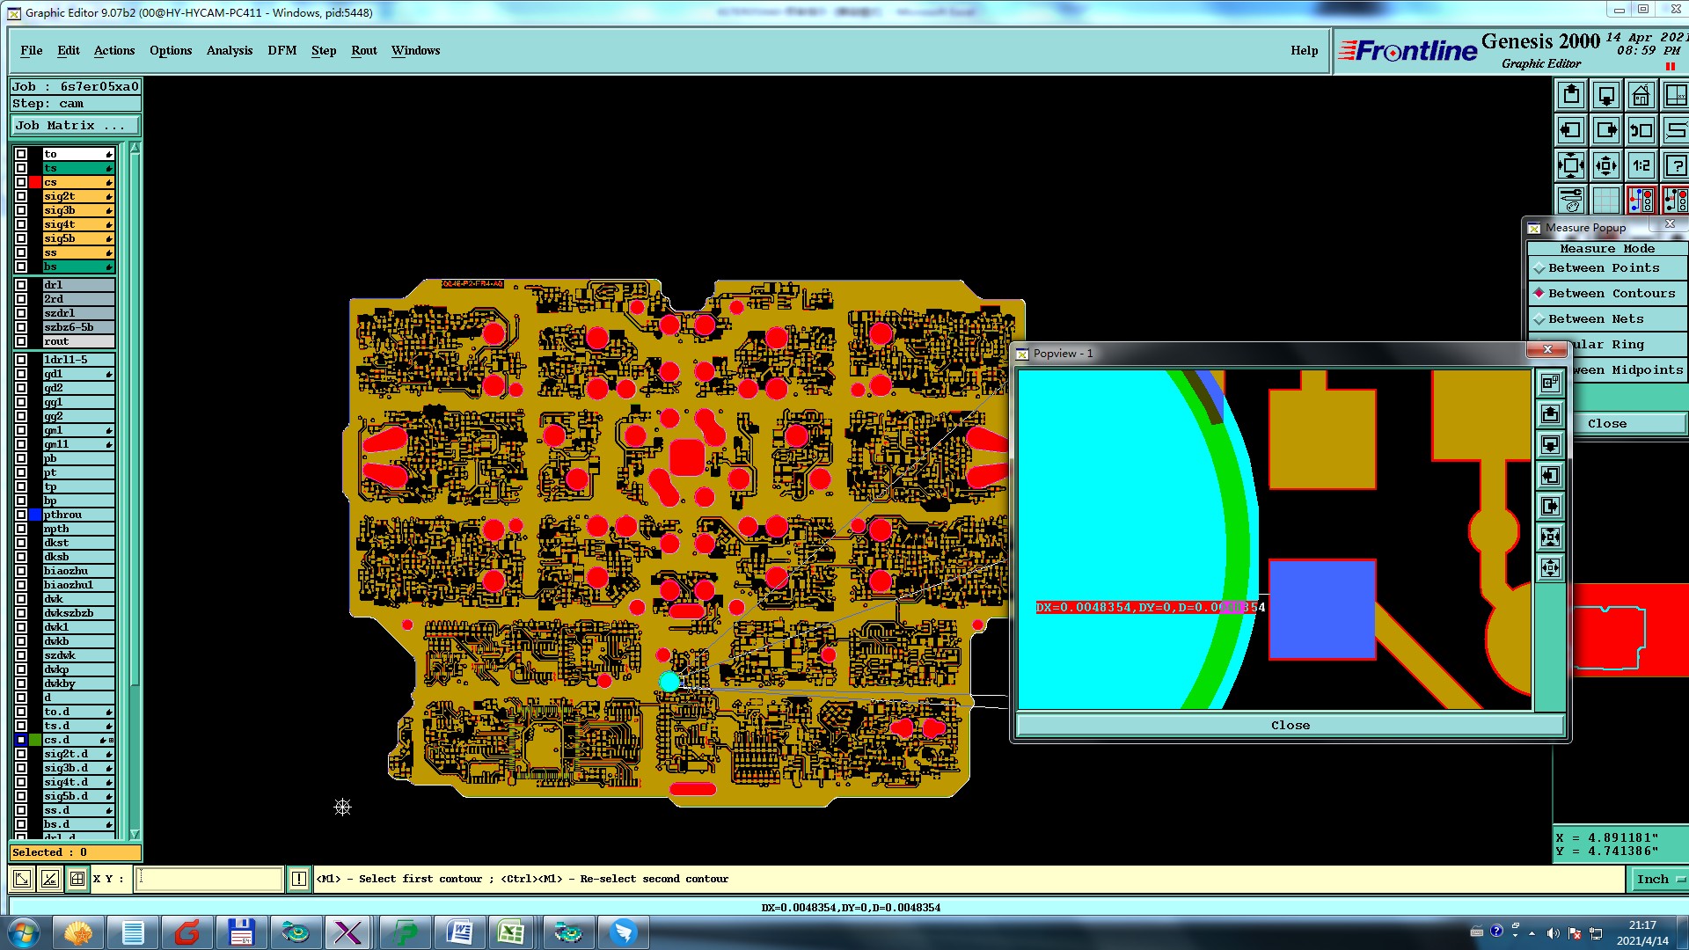The image size is (1689, 950).
Task: Click the previous view undo icon
Action: (x=1641, y=131)
